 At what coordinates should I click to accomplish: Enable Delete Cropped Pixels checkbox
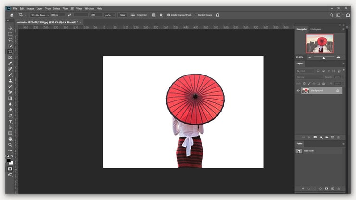coord(168,15)
